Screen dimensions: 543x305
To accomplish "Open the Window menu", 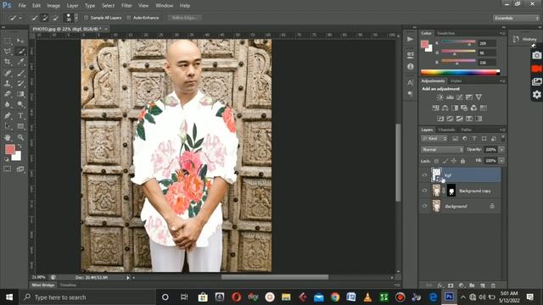I will (164, 6).
